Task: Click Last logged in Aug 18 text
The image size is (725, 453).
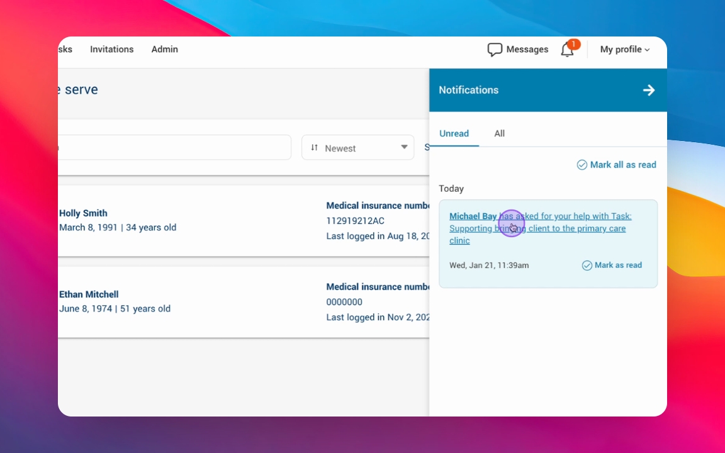Action: 378,236
